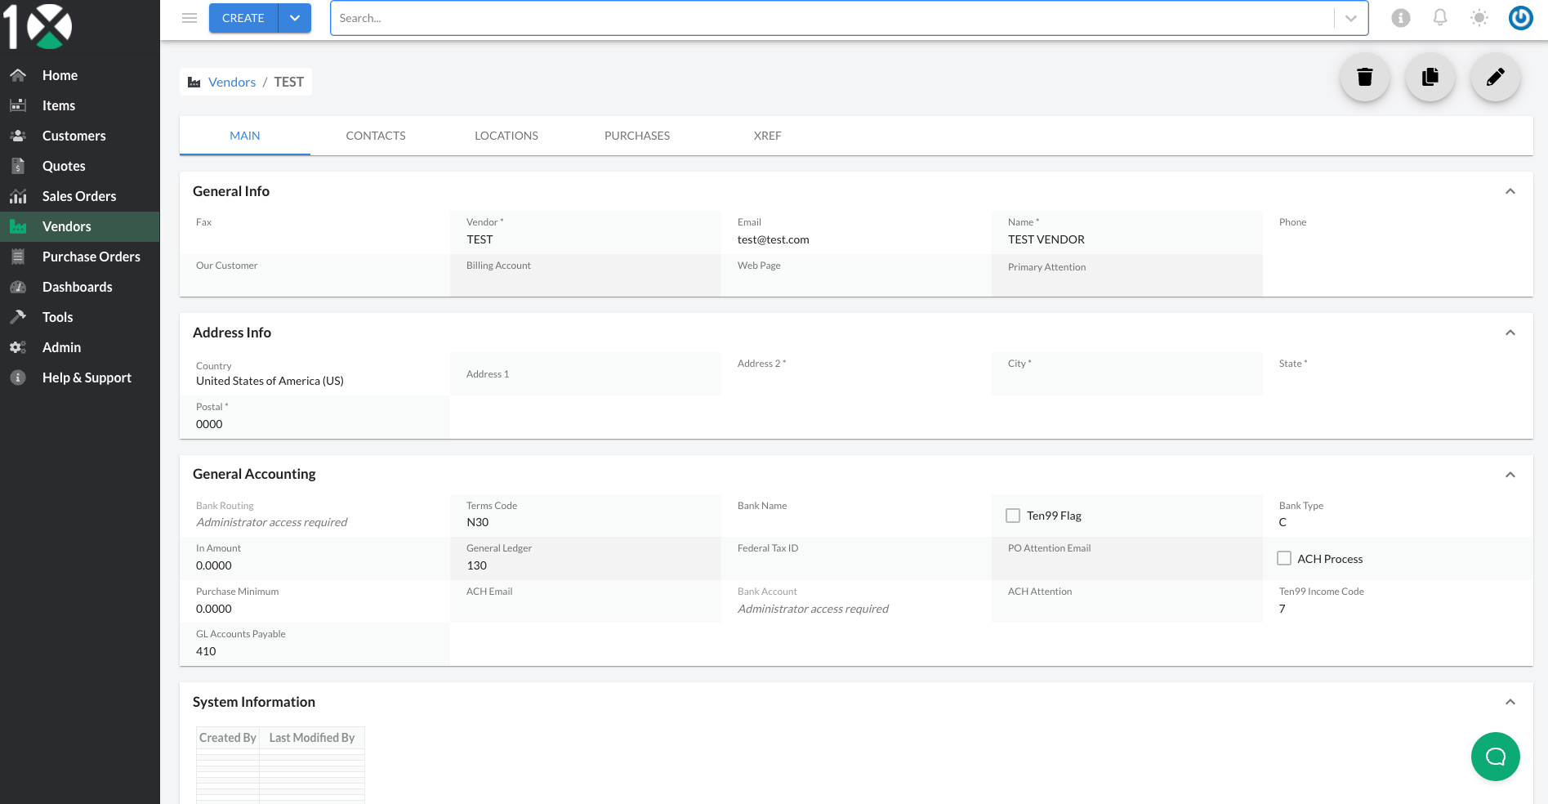Image resolution: width=1548 pixels, height=804 pixels.
Task: Collapse the General Info section
Action: 1510,191
